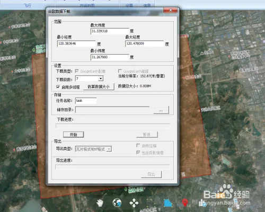Image resolution: width=265 pixels, height=212 pixels.
Task: Click the 最大经度 input field
Action: [144, 43]
